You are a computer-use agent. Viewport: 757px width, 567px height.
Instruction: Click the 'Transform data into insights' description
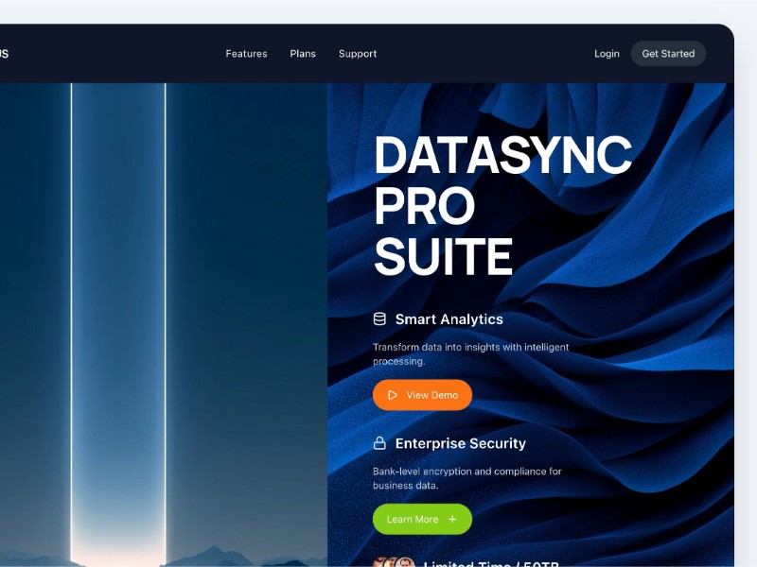470,353
